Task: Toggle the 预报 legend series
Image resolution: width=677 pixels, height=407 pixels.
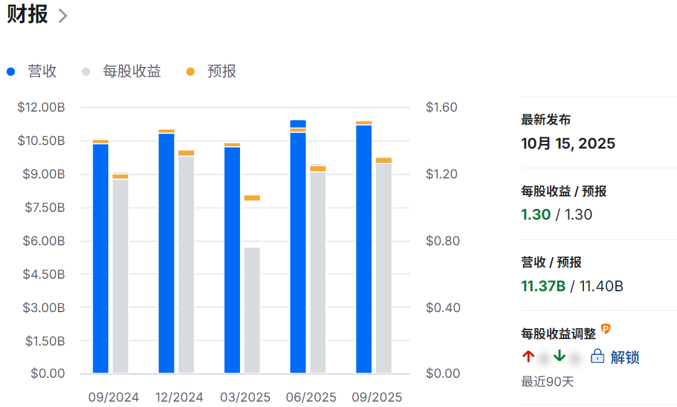Action: [x=221, y=72]
